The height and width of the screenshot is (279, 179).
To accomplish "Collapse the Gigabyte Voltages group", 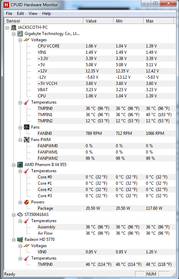I will click(x=20, y=40).
